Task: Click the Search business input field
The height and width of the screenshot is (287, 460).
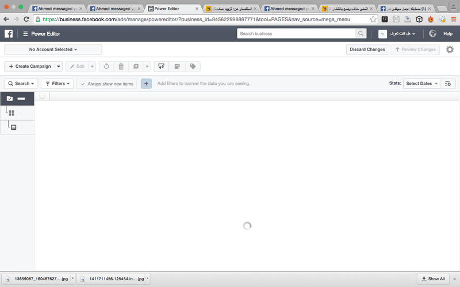Action: tap(296, 34)
